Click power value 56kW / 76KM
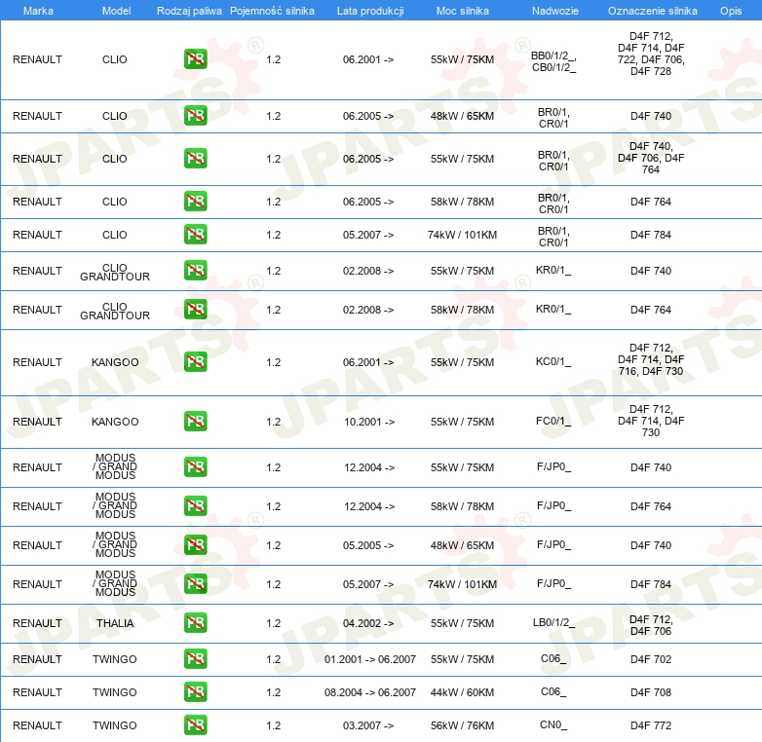The width and height of the screenshot is (762, 742). [462, 725]
